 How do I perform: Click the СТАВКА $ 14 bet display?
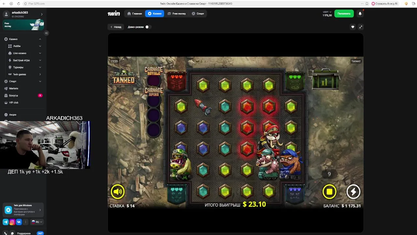(x=122, y=206)
